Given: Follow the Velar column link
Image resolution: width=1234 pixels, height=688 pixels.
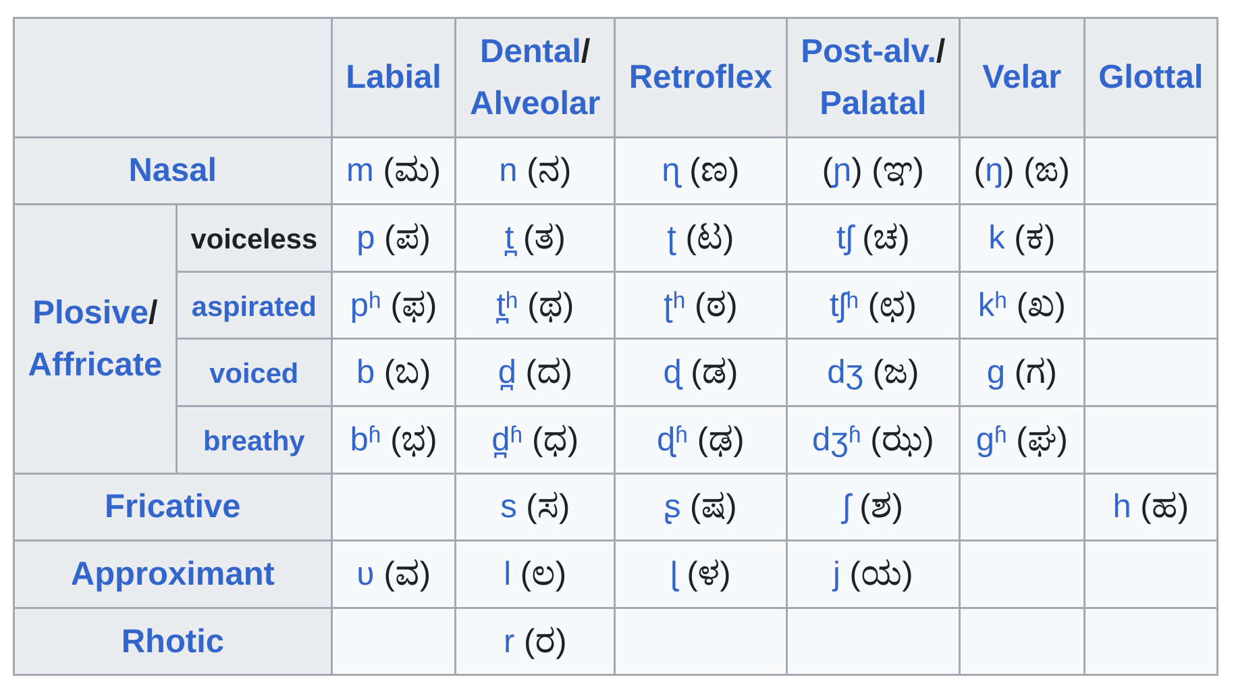Looking at the screenshot, I should pyautogui.click(x=1021, y=77).
